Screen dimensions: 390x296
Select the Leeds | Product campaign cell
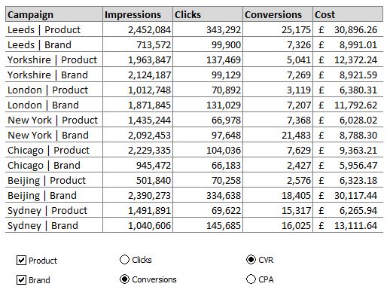pos(54,29)
